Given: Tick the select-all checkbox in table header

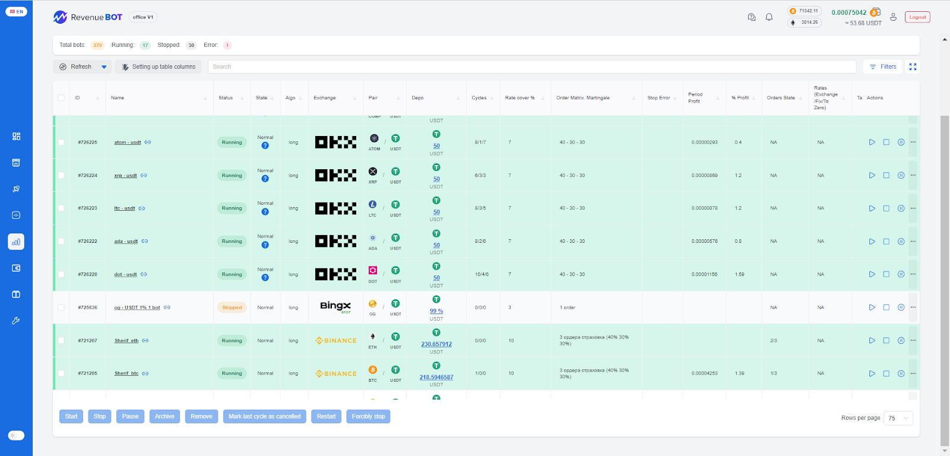Looking at the screenshot, I should coord(61,98).
